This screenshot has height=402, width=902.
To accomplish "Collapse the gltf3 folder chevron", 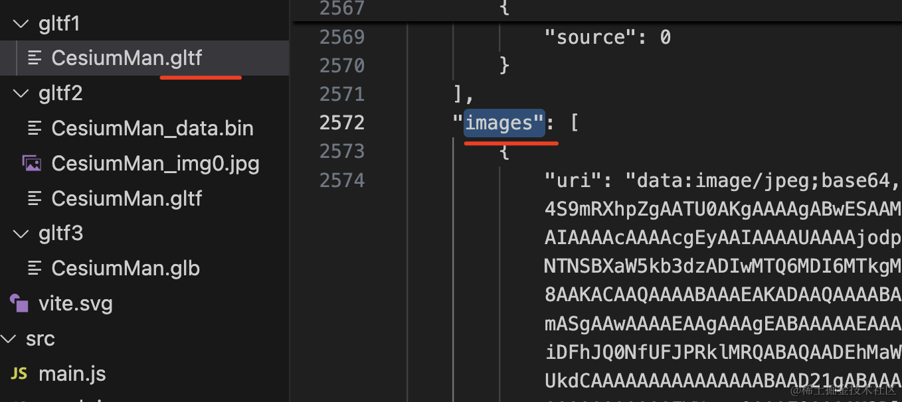I will (21, 234).
